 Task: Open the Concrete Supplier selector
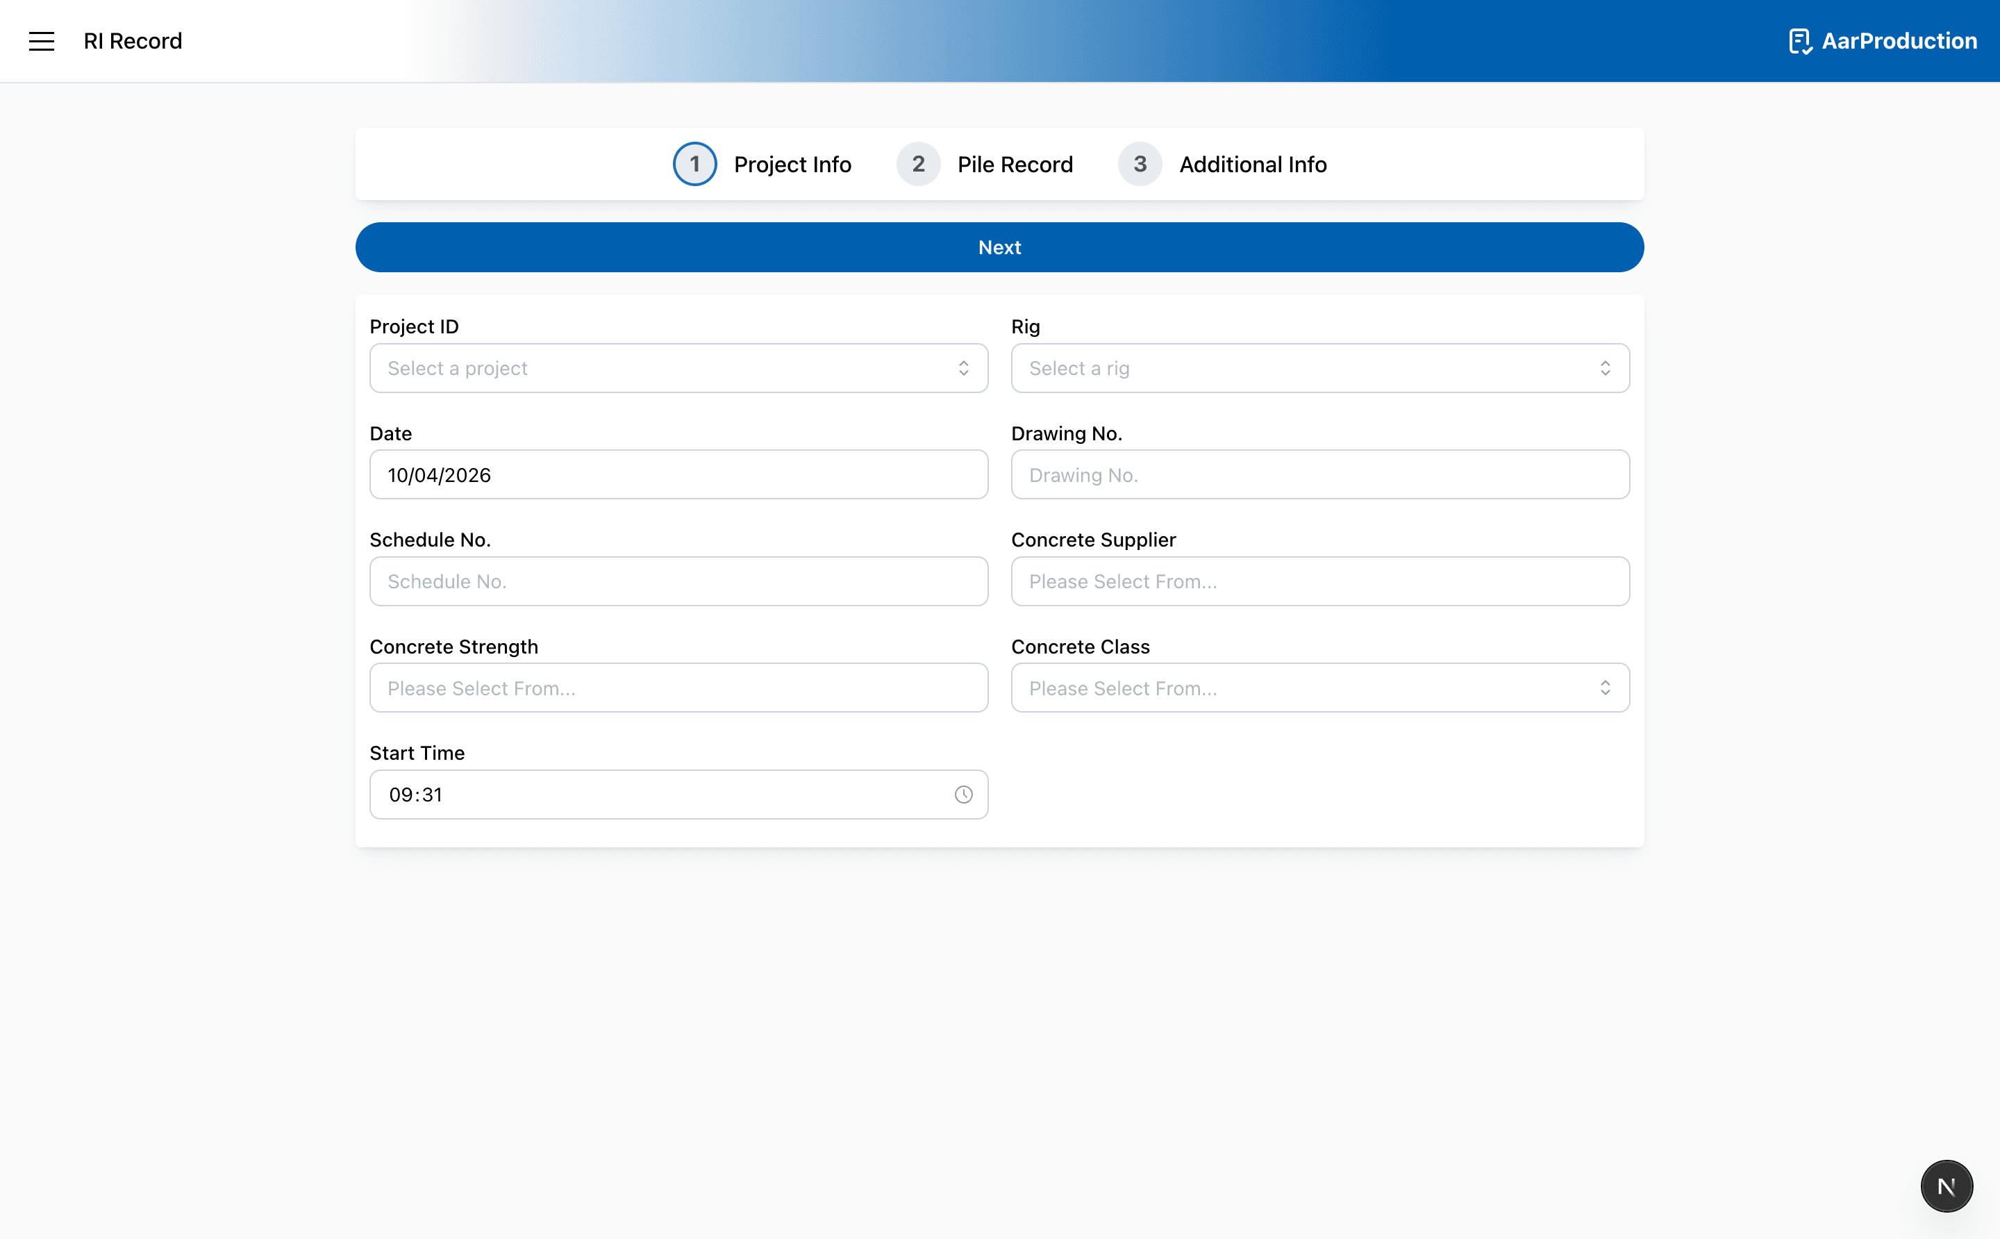click(x=1319, y=581)
